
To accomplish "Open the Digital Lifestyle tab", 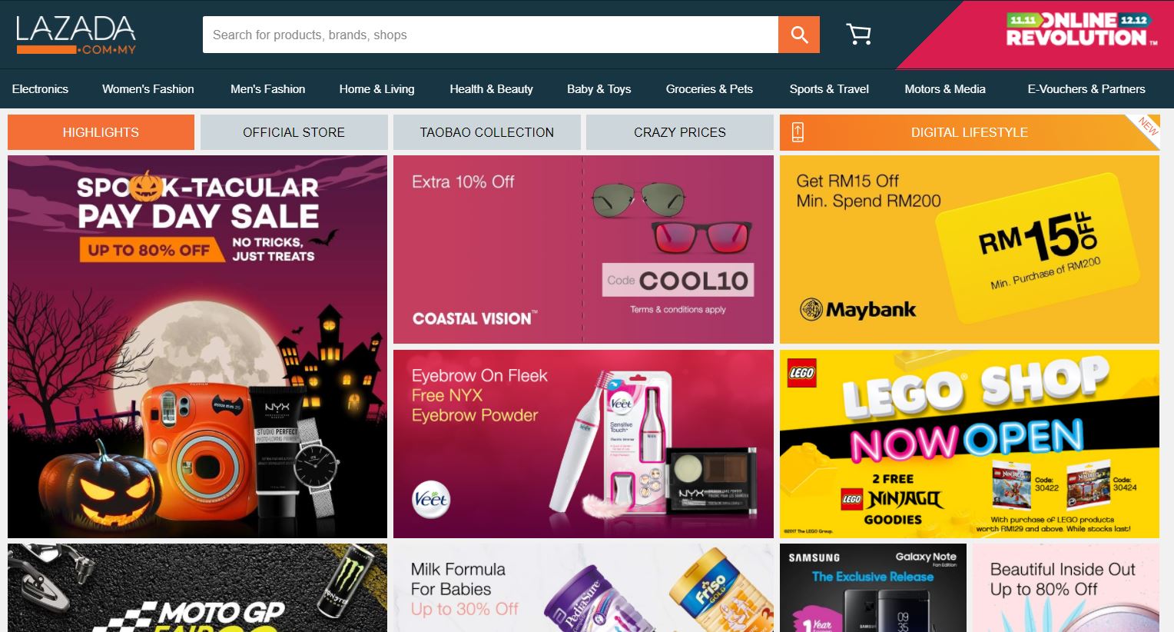I will pos(969,132).
